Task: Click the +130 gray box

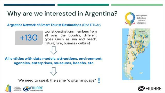Action: (x=29, y=38)
